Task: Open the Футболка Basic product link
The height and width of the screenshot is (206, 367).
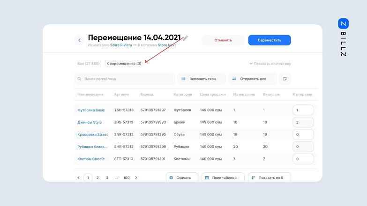Action: pos(91,110)
